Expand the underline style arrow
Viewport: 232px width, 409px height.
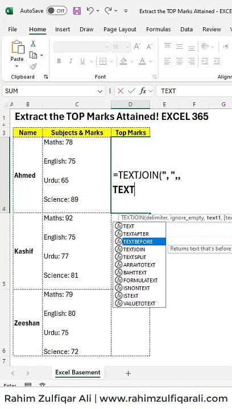pos(92,61)
